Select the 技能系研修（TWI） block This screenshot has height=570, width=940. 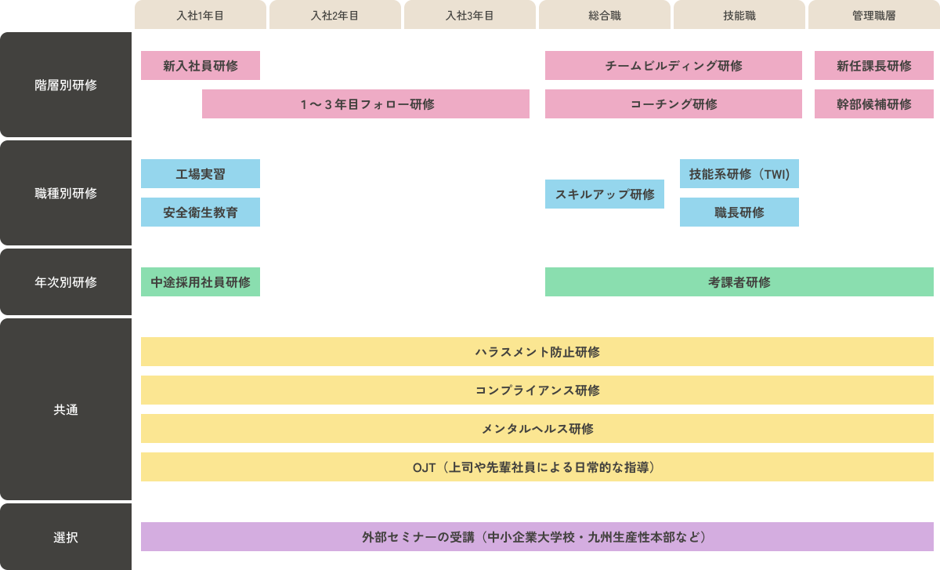coord(739,174)
